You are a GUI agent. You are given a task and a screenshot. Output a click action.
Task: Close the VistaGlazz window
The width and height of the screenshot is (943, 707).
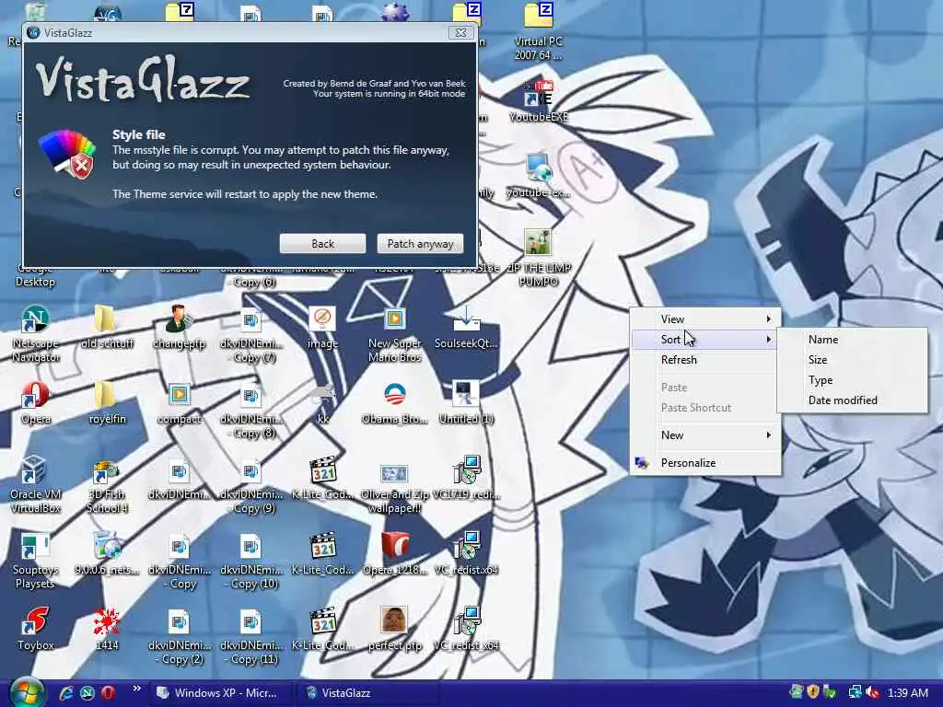click(460, 32)
